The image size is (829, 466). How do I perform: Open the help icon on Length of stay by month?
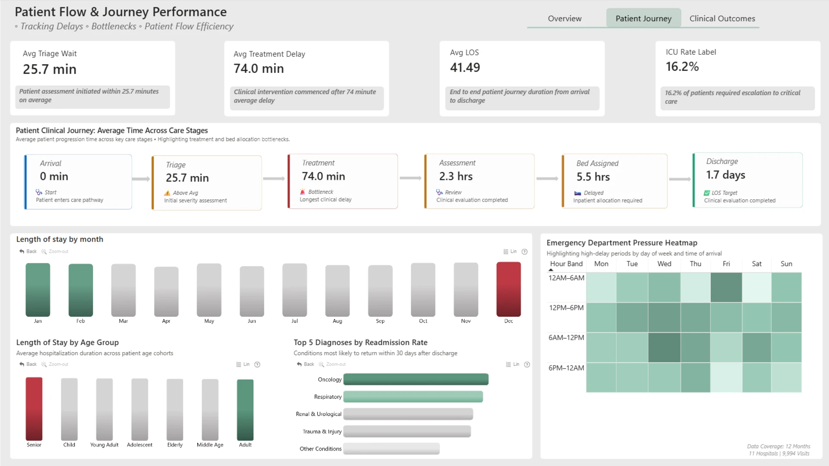click(x=525, y=252)
